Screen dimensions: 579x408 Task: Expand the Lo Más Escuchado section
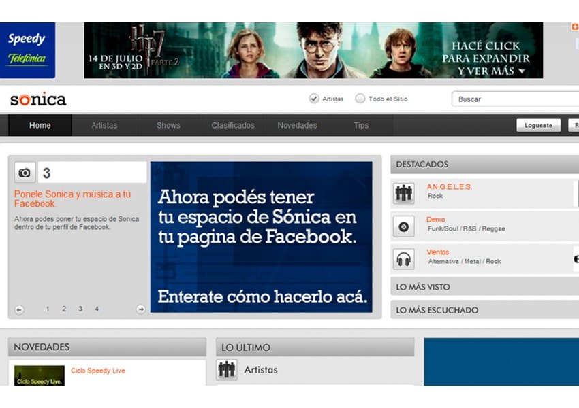(x=485, y=310)
